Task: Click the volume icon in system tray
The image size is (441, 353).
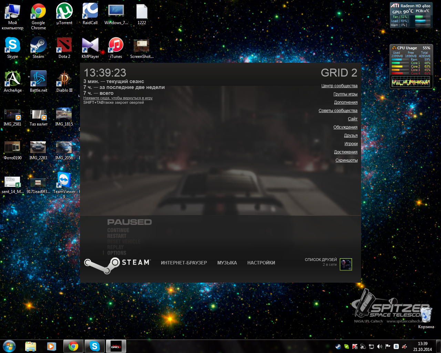Action: click(380, 346)
